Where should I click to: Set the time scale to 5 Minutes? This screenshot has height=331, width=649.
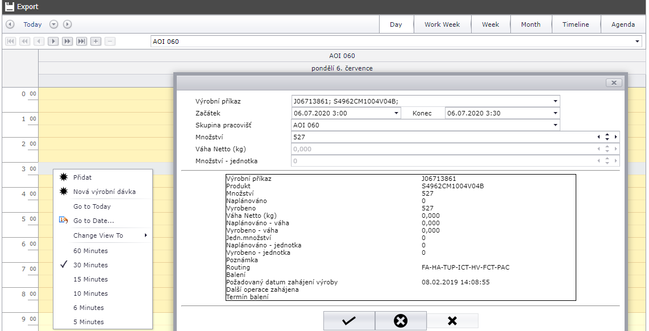(x=89, y=322)
